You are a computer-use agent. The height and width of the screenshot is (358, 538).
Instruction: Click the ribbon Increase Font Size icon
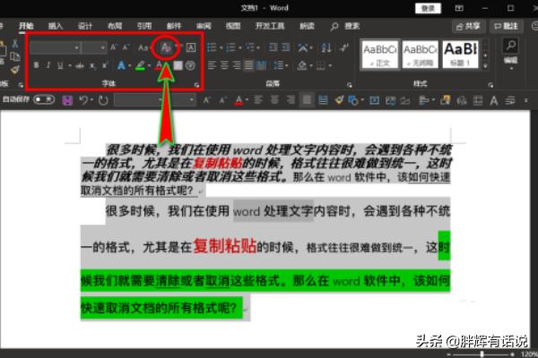[114, 47]
